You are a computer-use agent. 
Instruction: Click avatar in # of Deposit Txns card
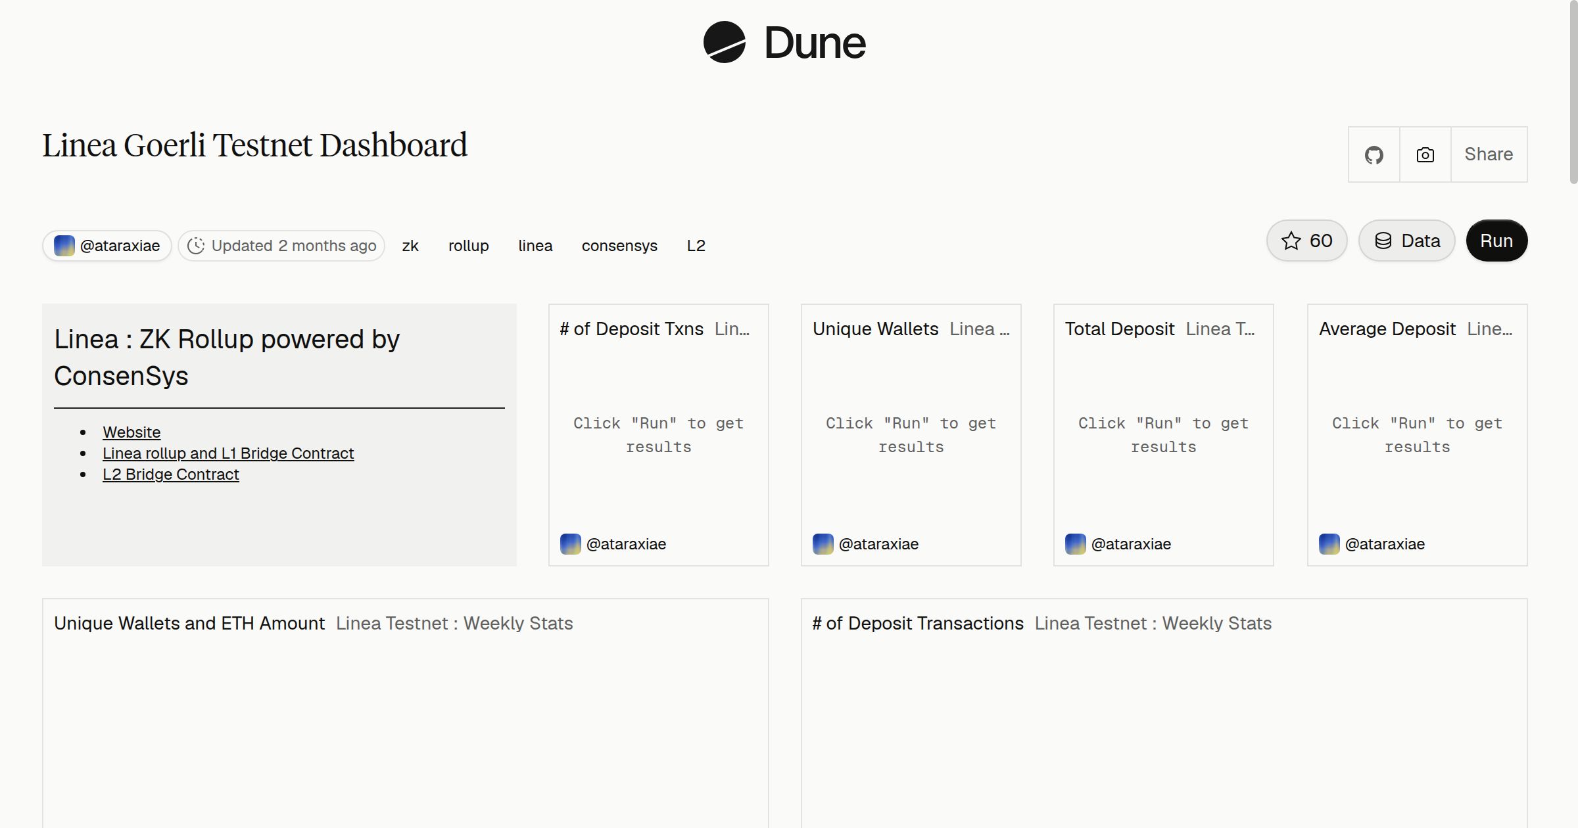(571, 544)
